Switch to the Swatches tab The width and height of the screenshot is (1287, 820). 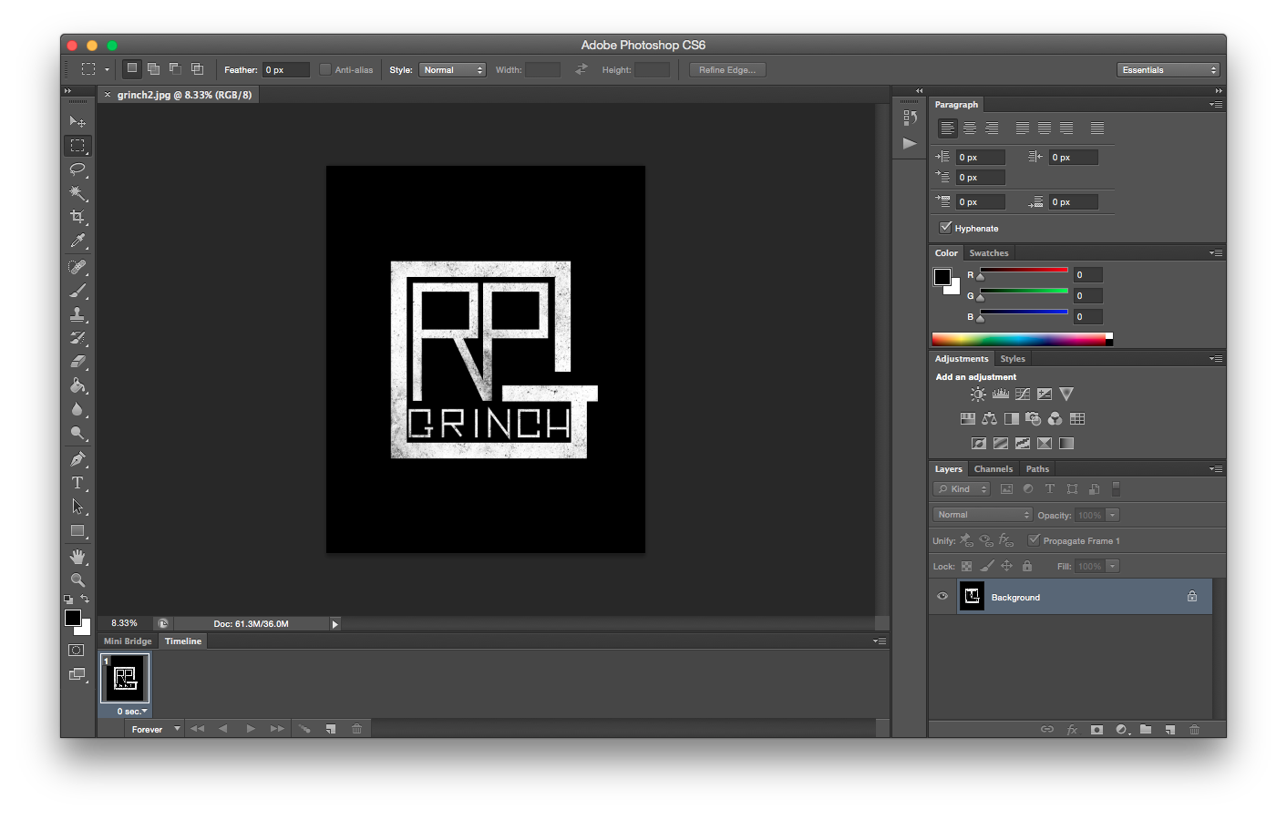(989, 253)
